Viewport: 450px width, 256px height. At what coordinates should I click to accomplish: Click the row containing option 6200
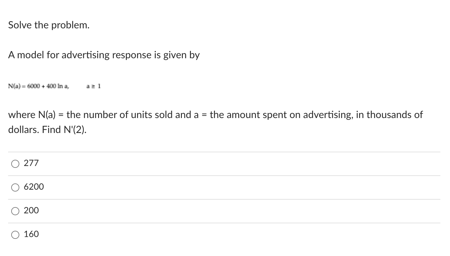156,187
